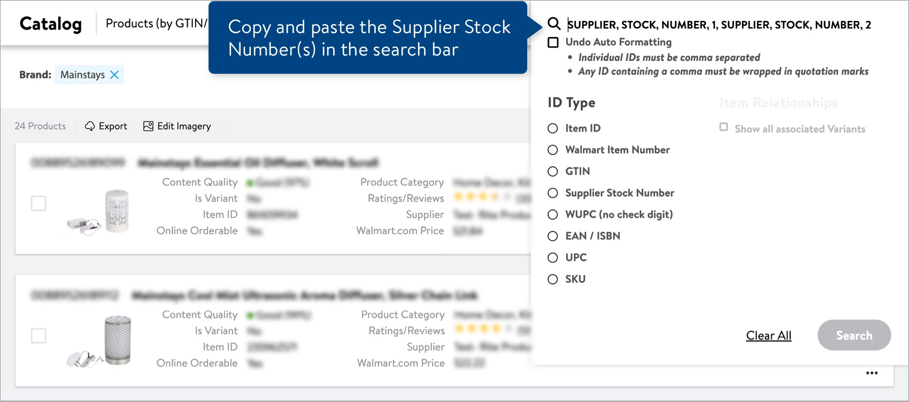This screenshot has width=909, height=402.
Task: Open Edit Imagery via its image icon
Action: [x=148, y=126]
